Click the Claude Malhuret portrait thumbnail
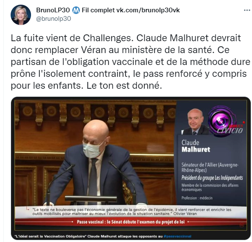The height and width of the screenshot is (242, 252). point(195,122)
